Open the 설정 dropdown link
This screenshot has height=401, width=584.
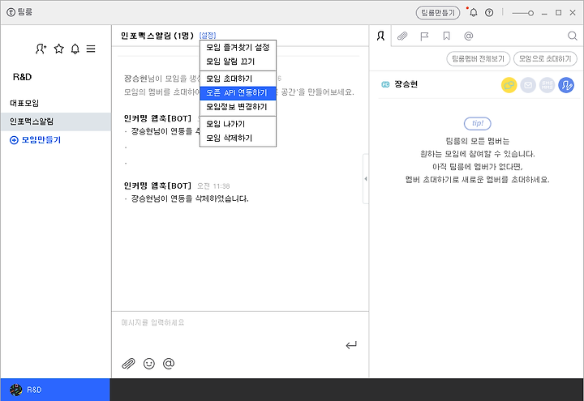click(x=208, y=36)
